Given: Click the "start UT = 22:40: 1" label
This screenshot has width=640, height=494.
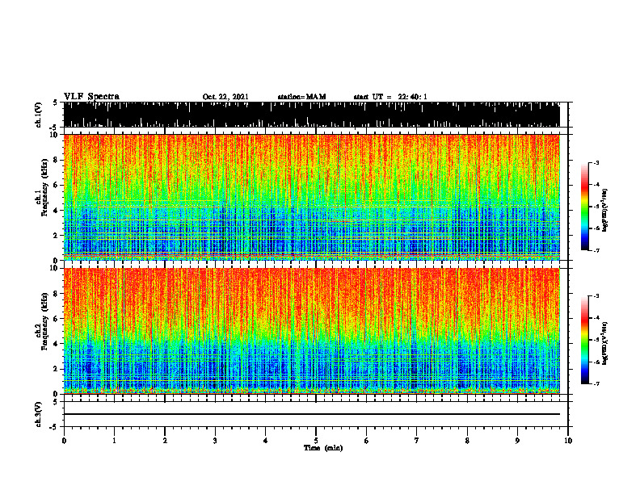Looking at the screenshot, I should pos(390,97).
